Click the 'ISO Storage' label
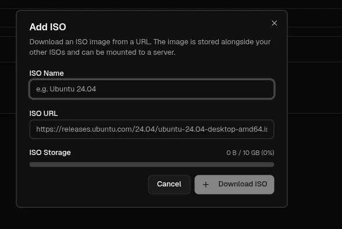342x229 pixels. 50,153
